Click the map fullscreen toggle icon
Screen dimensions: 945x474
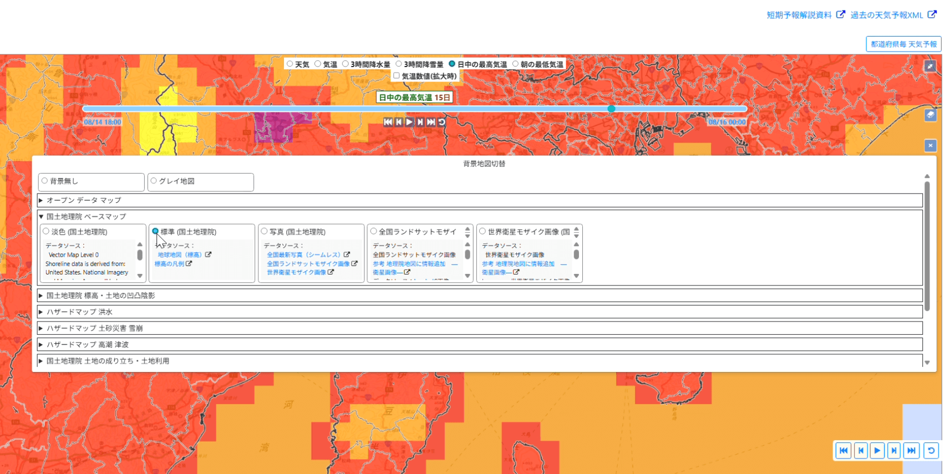[x=930, y=66]
